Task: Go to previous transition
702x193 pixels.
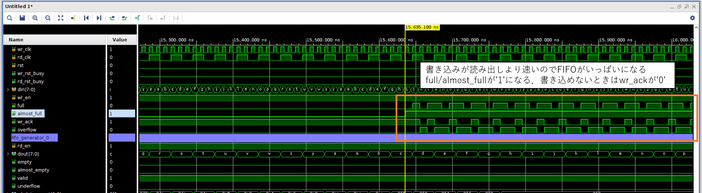Action: point(112,18)
